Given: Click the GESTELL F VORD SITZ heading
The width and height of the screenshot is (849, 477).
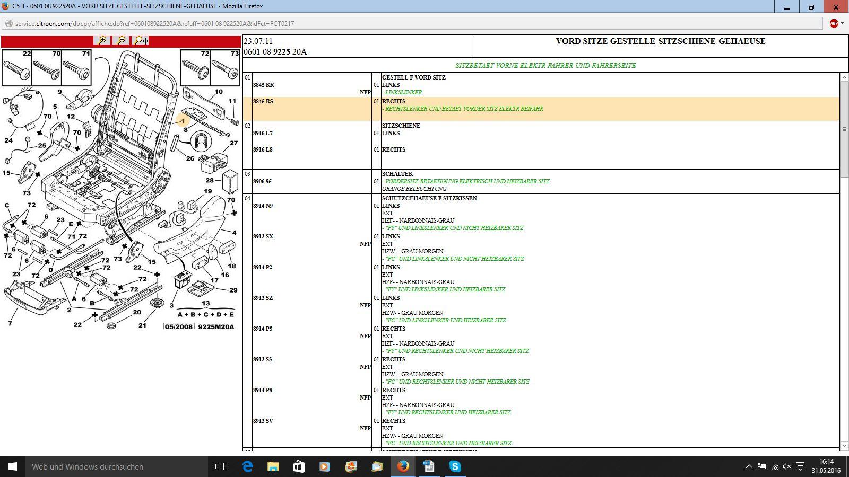Looking at the screenshot, I should [x=414, y=77].
